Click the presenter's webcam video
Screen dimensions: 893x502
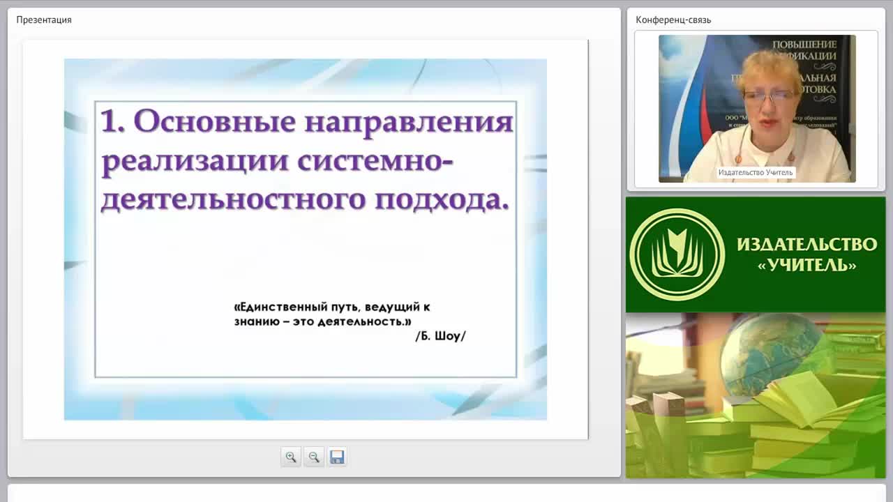coord(757,109)
